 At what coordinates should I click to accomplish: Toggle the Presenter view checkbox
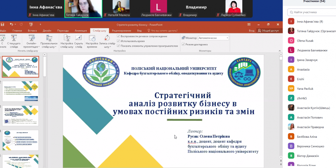[183, 44]
